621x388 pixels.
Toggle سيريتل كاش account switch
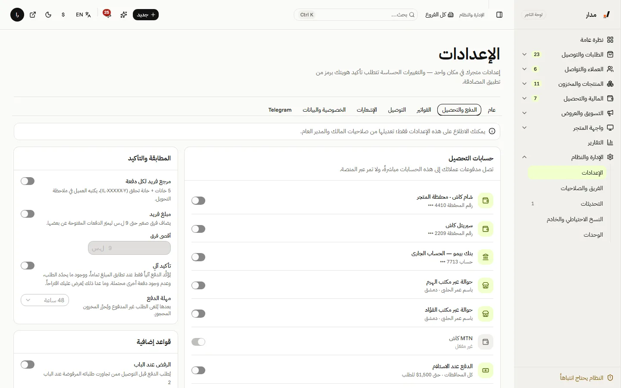point(198,229)
